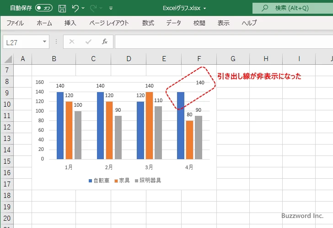
Task: Click the 自転車 blue legend marker
Action: coord(90,181)
